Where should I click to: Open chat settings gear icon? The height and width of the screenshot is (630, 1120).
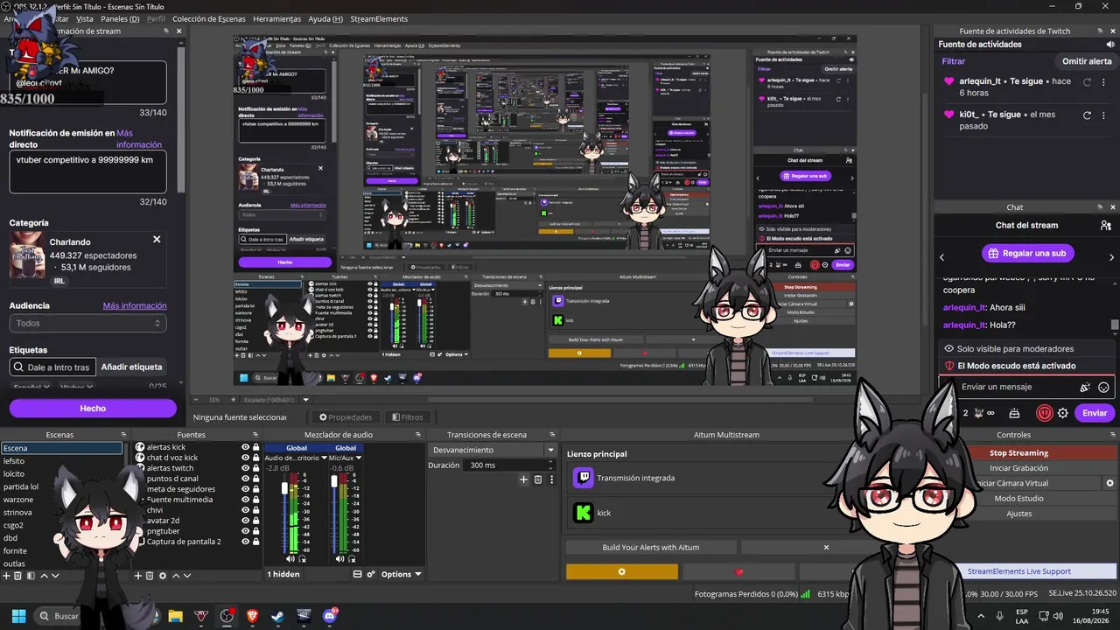point(1063,413)
